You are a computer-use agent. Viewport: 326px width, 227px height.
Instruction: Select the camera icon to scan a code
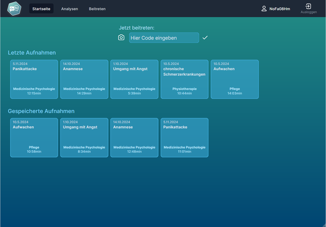click(x=121, y=37)
